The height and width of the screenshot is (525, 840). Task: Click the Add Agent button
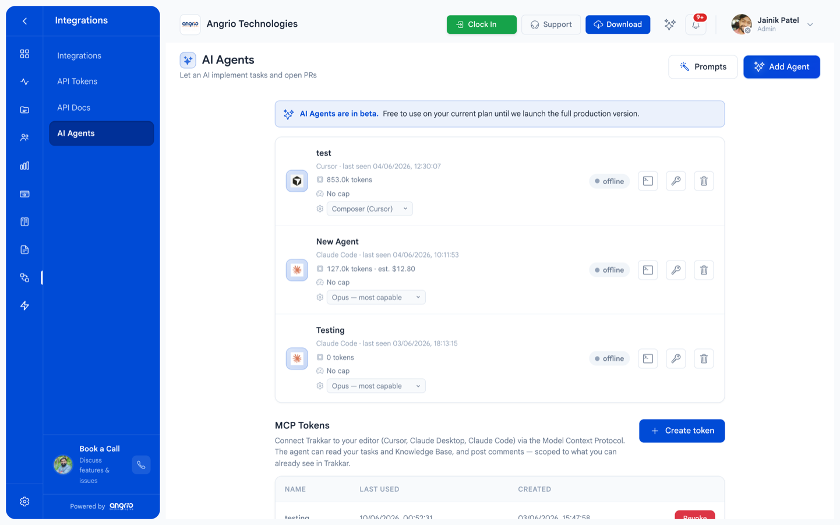point(781,67)
